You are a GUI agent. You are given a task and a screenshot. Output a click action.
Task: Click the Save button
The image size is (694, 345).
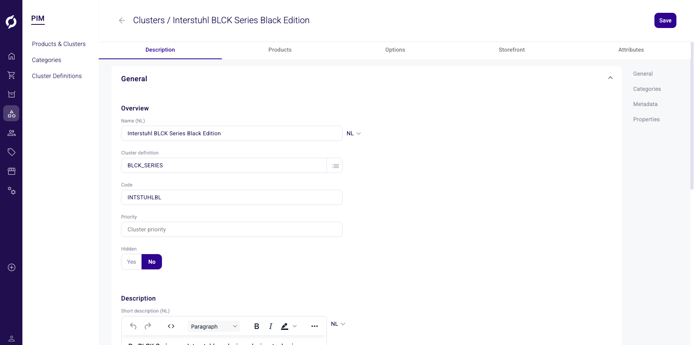[665, 20]
